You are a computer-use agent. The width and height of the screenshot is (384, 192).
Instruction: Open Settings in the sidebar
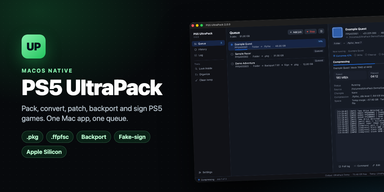pos(205,172)
